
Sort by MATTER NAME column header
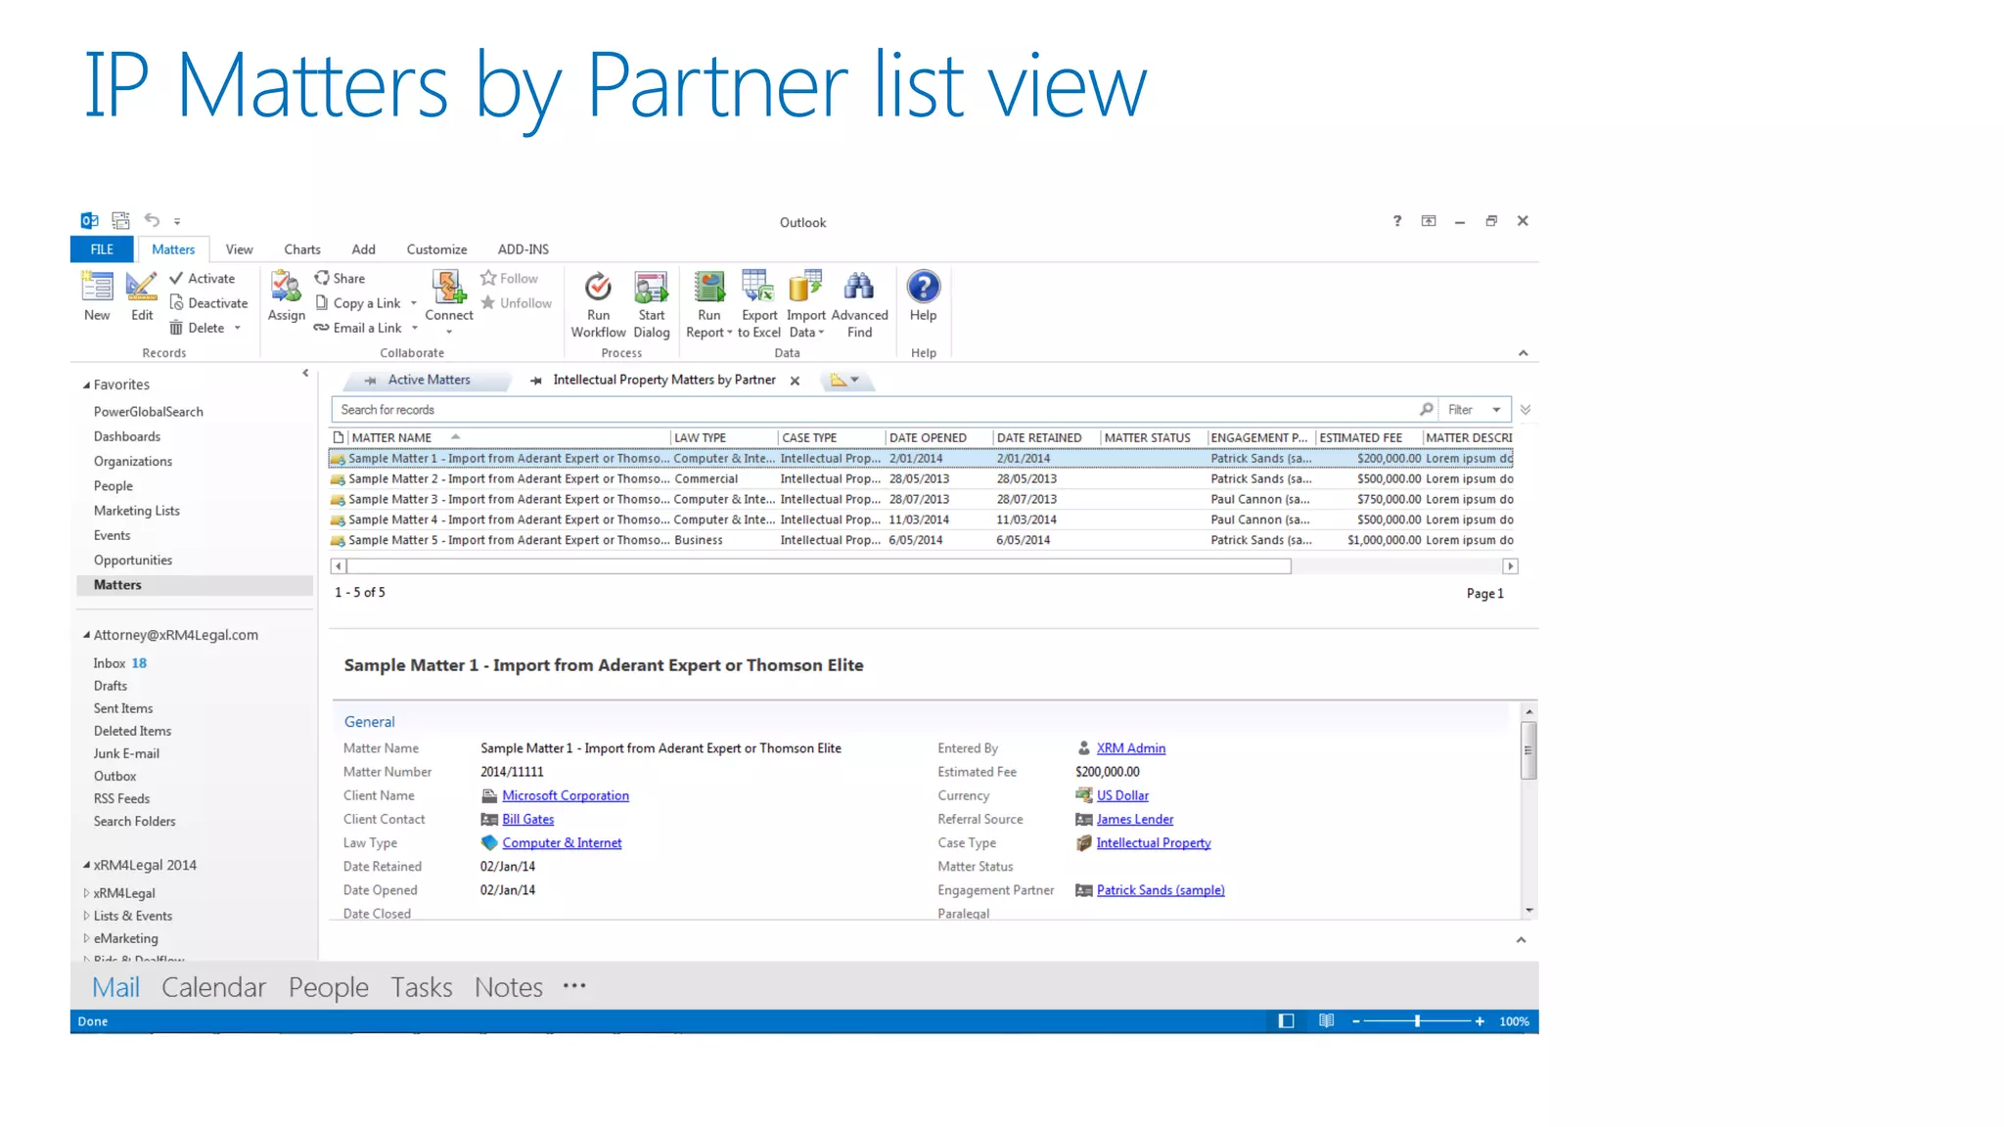(x=390, y=438)
